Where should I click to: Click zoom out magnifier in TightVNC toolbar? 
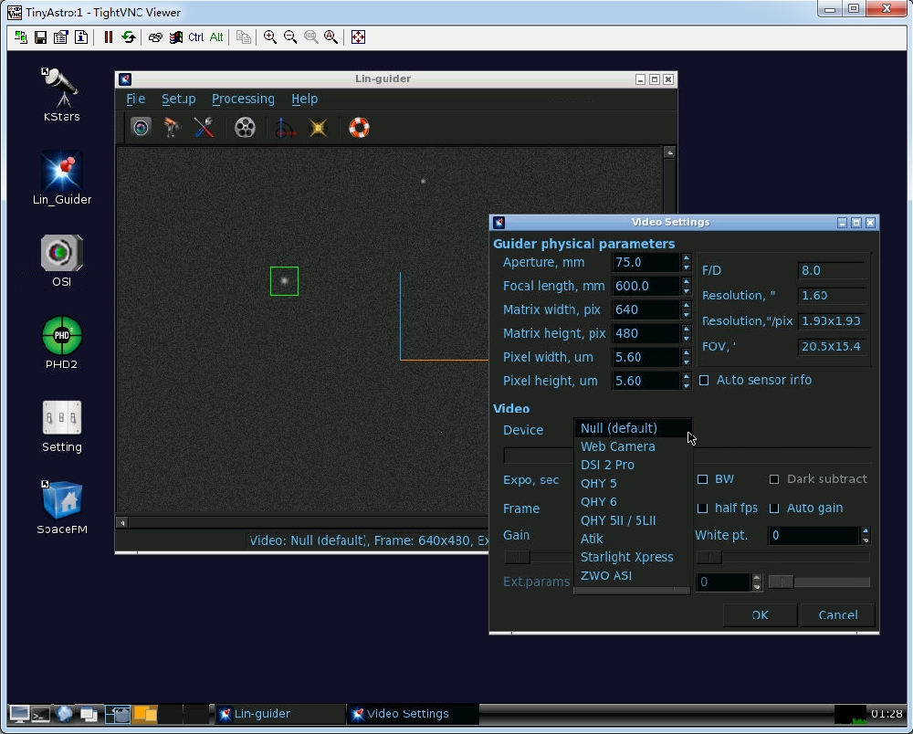coord(290,37)
